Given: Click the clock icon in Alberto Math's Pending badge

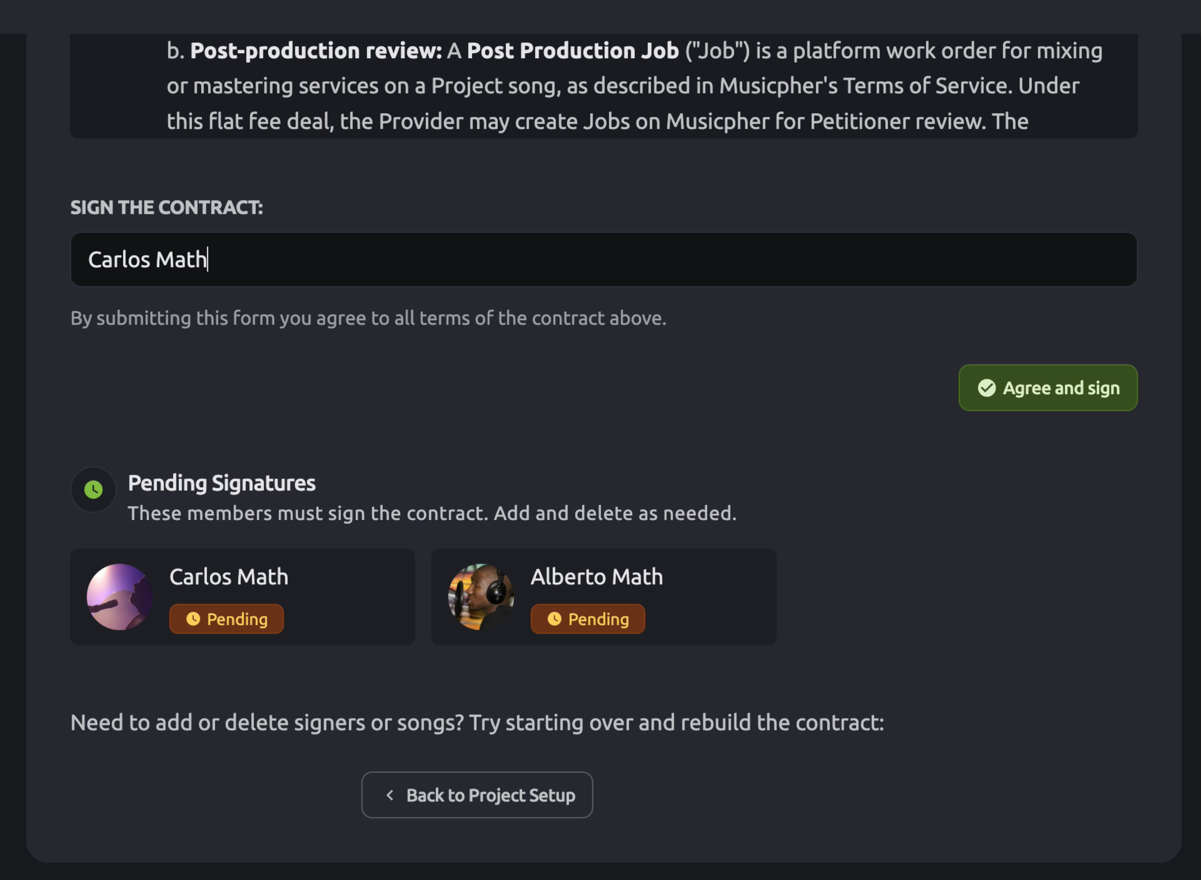Looking at the screenshot, I should (555, 619).
